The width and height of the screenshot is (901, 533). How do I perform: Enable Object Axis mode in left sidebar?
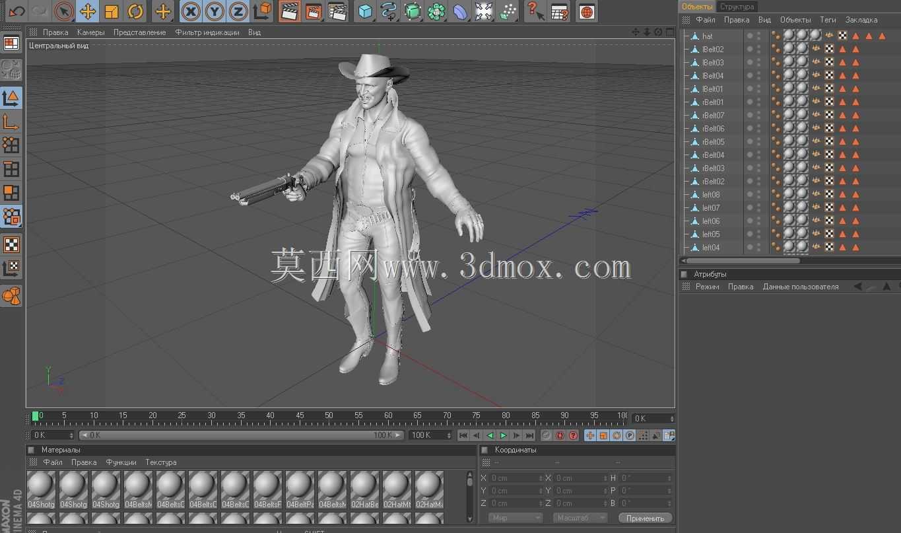(x=11, y=122)
